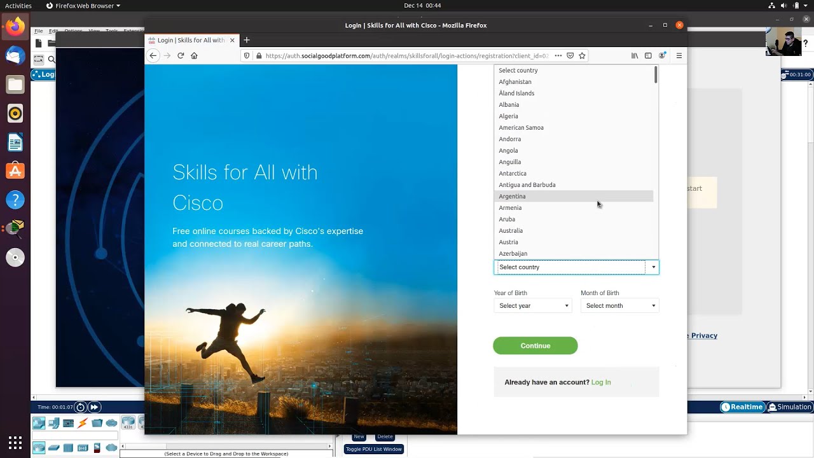
Task: Choose Antarctica from country list
Action: click(x=574, y=174)
